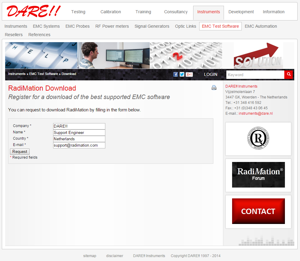The height and width of the screenshot is (261, 300).
Task: Submit the form with the Request button
Action: [x=19, y=151]
